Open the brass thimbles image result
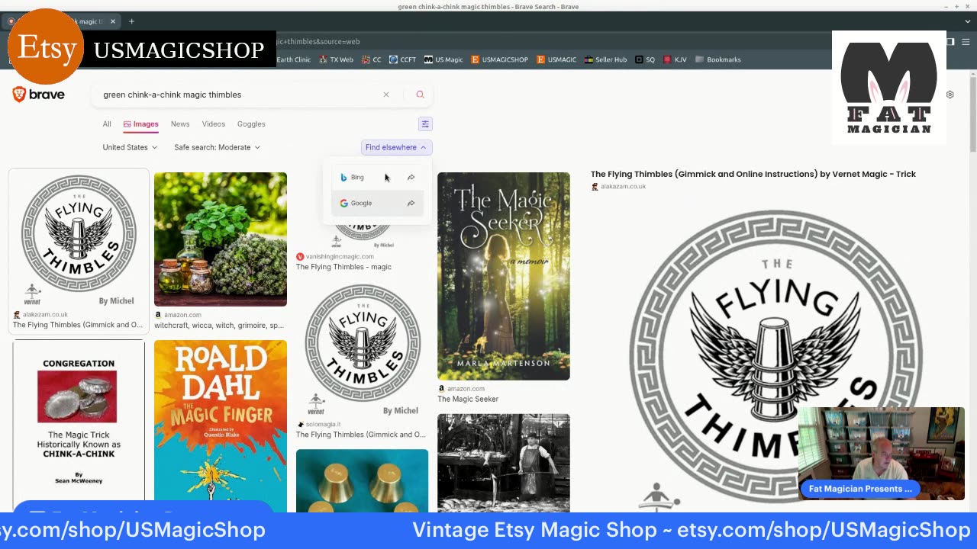Viewport: 977px width, 549px height. [x=363, y=480]
